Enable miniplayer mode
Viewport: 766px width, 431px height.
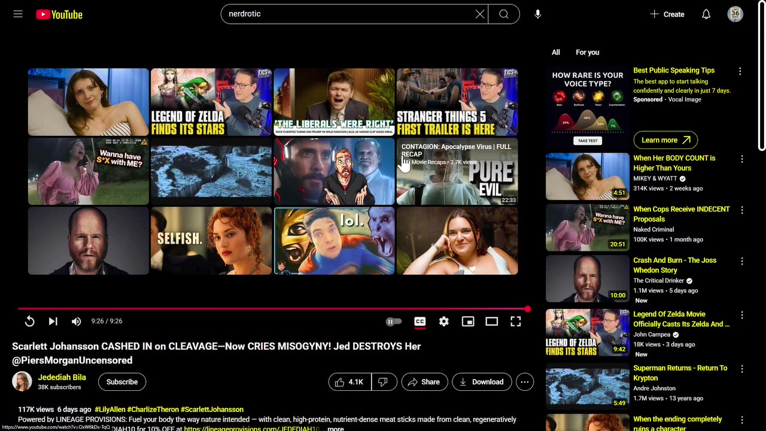pos(468,321)
